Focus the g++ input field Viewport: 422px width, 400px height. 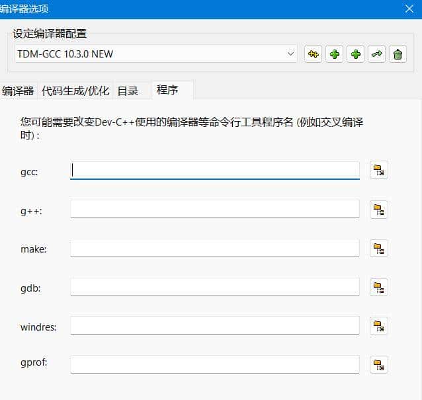[x=215, y=209]
